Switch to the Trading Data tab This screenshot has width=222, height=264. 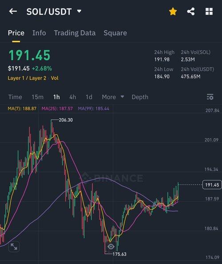[75, 33]
